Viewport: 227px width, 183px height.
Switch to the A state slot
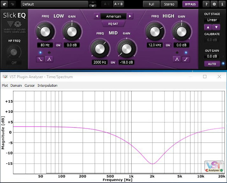coord(106,4)
